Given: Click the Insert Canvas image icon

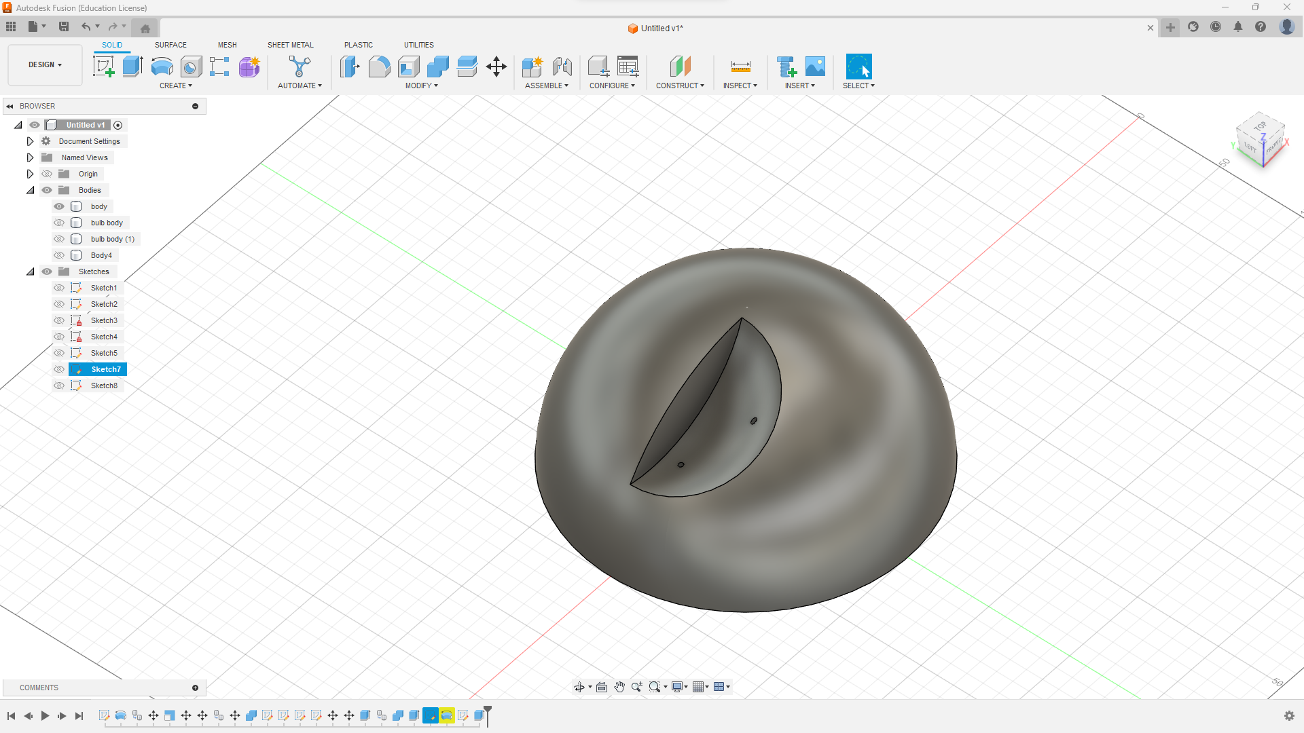Looking at the screenshot, I should point(815,67).
